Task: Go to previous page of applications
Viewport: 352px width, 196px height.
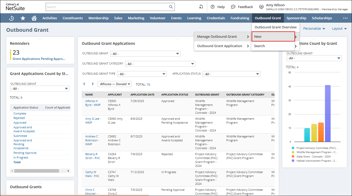Action: (84, 84)
